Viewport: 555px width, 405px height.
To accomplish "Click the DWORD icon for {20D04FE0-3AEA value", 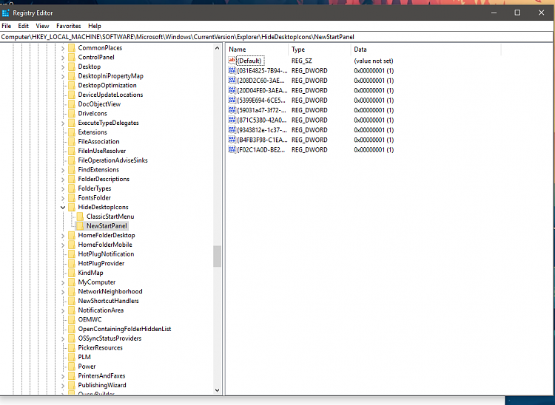I will coord(232,90).
